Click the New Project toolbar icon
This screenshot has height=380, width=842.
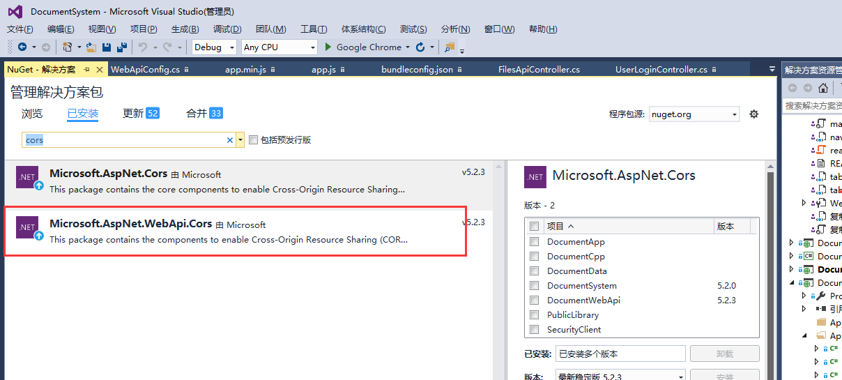coord(68,47)
